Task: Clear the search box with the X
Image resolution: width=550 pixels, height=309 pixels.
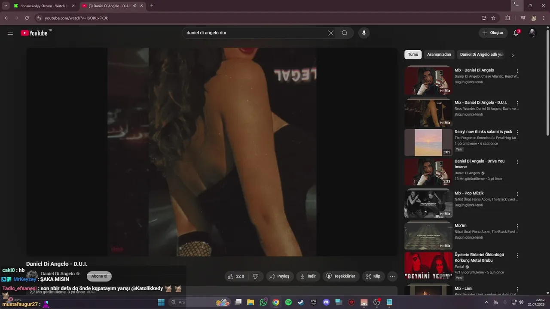Action: (331, 33)
